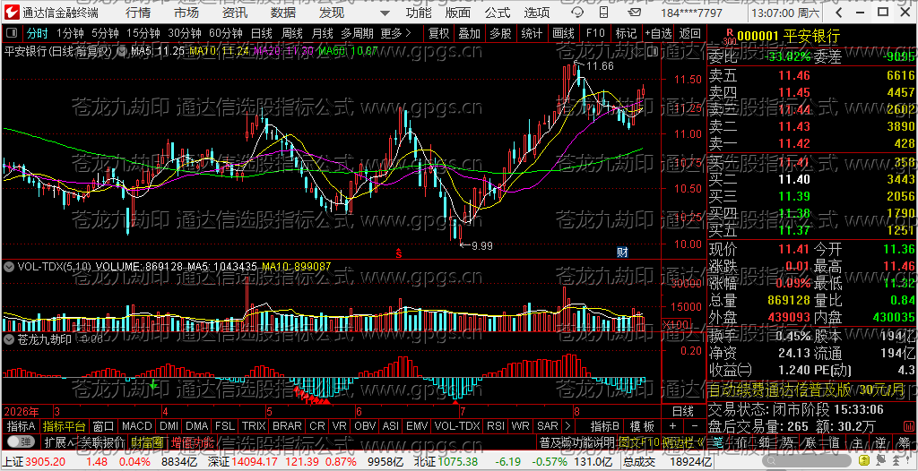Click the 买二 price 11.40

(794, 179)
